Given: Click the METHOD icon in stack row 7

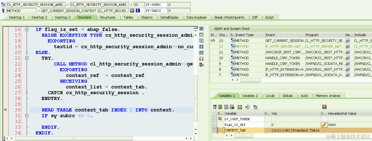Looking at the screenshot, I should [233, 75].
